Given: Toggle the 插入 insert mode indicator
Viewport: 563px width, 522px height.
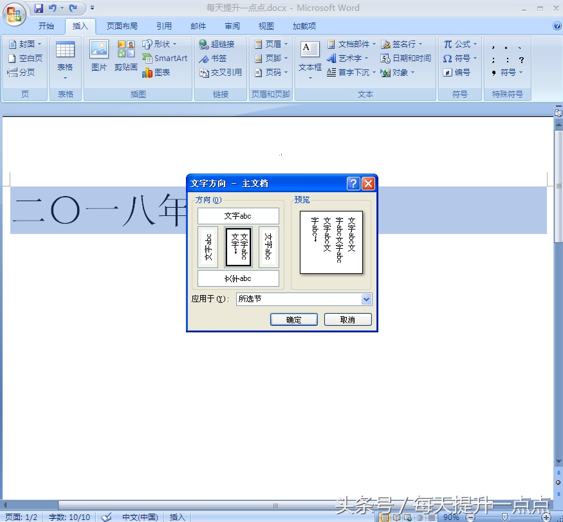Looking at the screenshot, I should pyautogui.click(x=177, y=517).
